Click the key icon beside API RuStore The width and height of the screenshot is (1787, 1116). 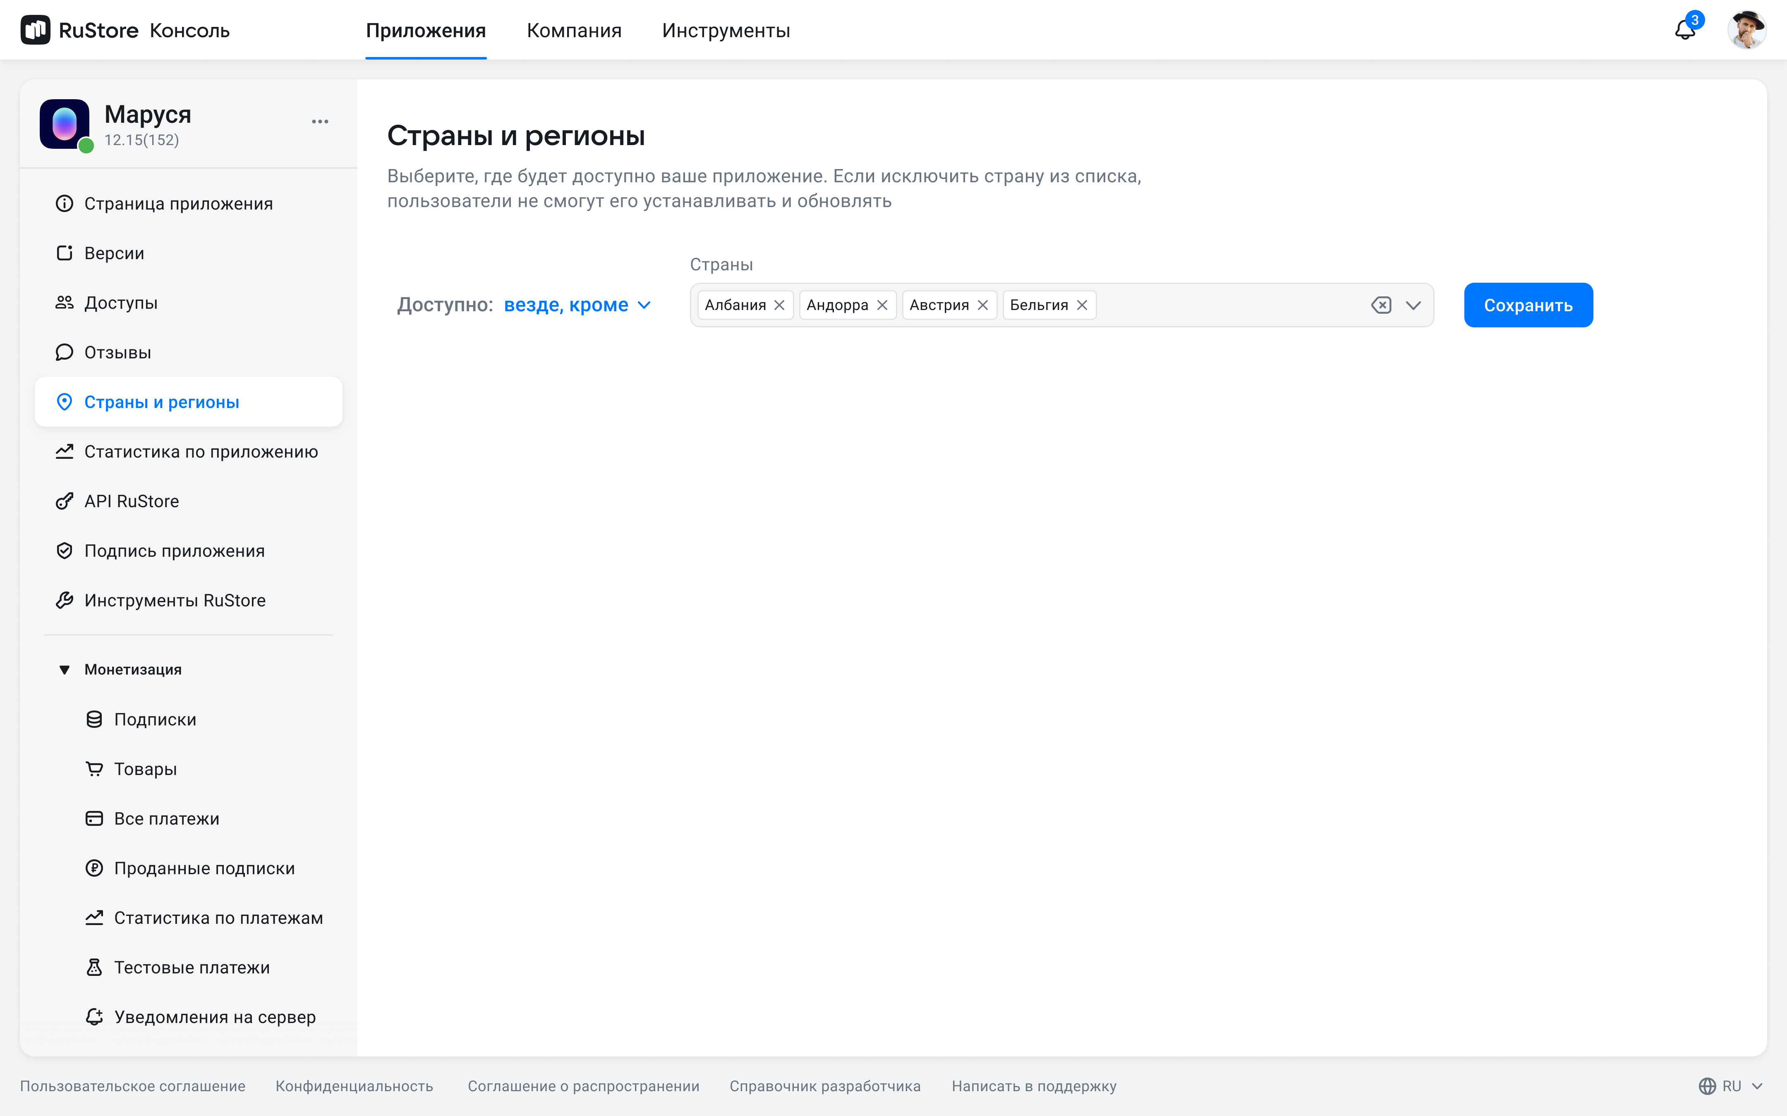(64, 501)
